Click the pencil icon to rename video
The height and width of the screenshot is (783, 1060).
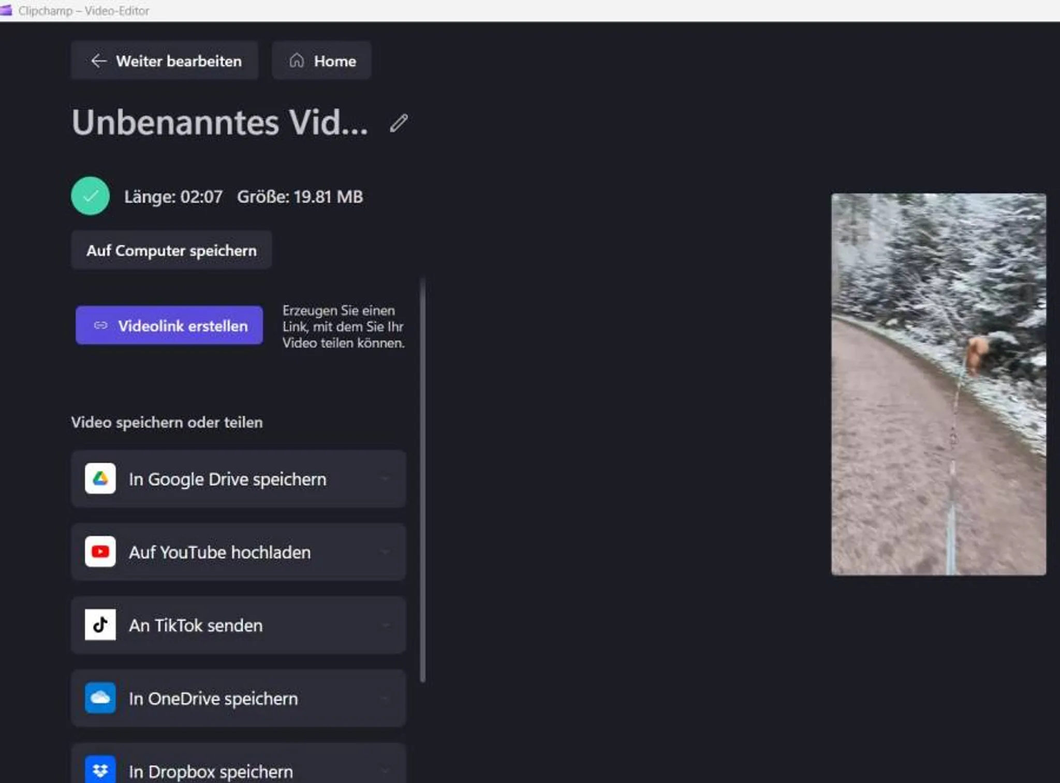399,123
